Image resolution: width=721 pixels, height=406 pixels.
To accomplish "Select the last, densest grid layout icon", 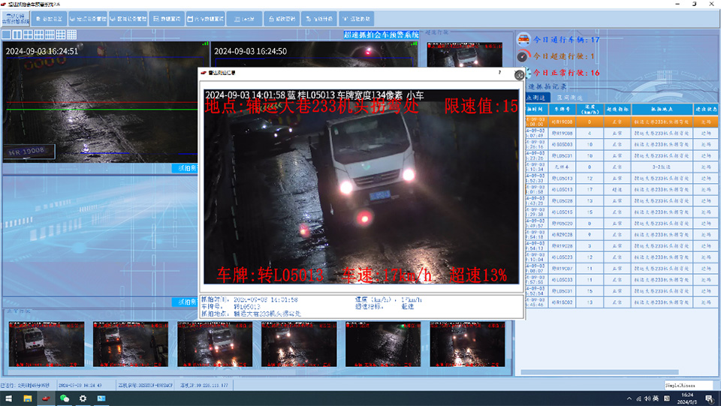I will tap(72, 35).
